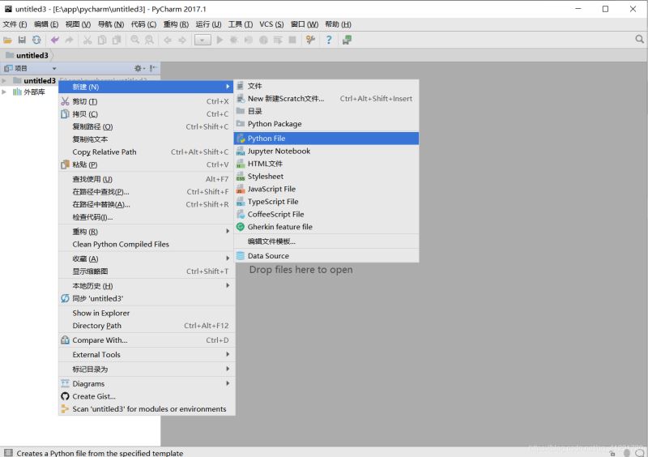Screen dimensions: 648x457
Task: Click the Open folder toolbar icon
Action: [7, 41]
